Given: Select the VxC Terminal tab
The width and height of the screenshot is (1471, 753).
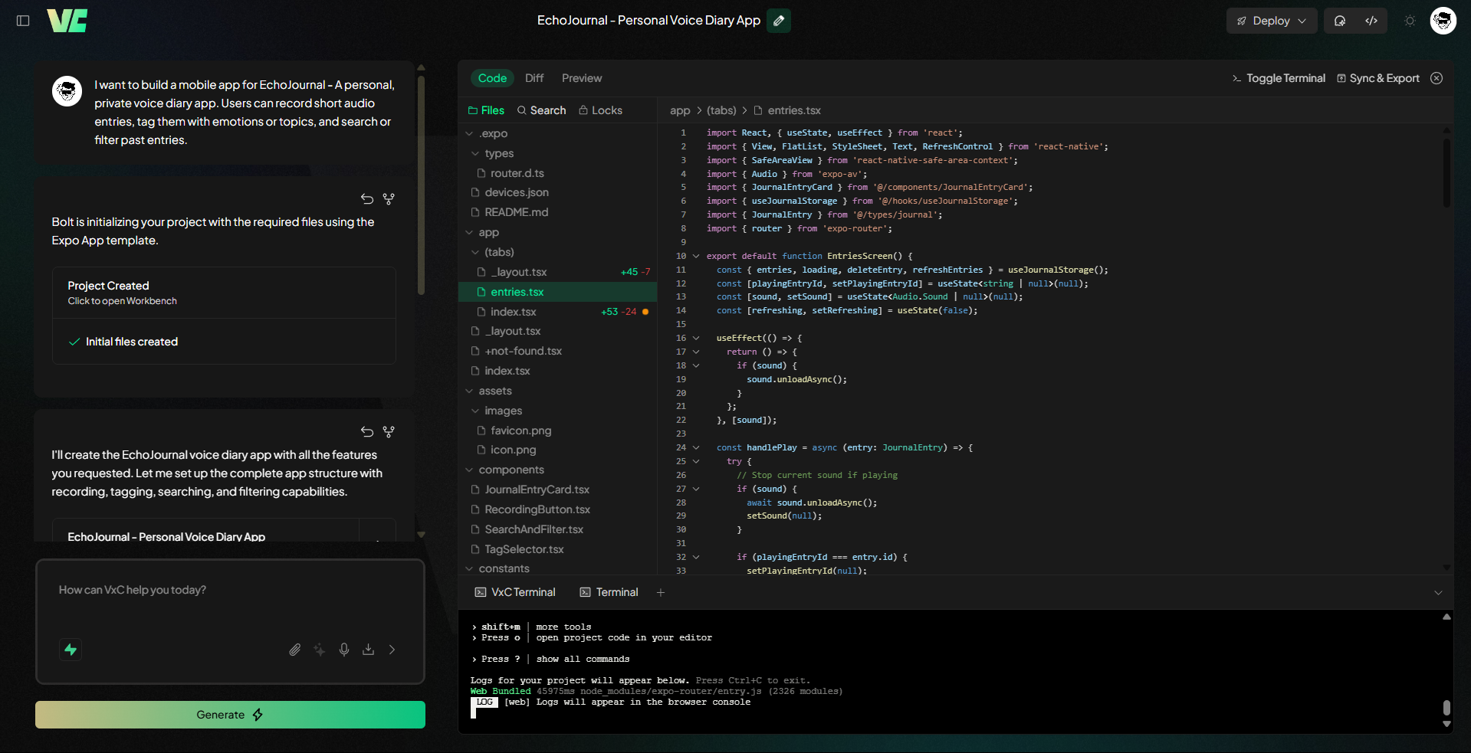Looking at the screenshot, I should [x=515, y=592].
